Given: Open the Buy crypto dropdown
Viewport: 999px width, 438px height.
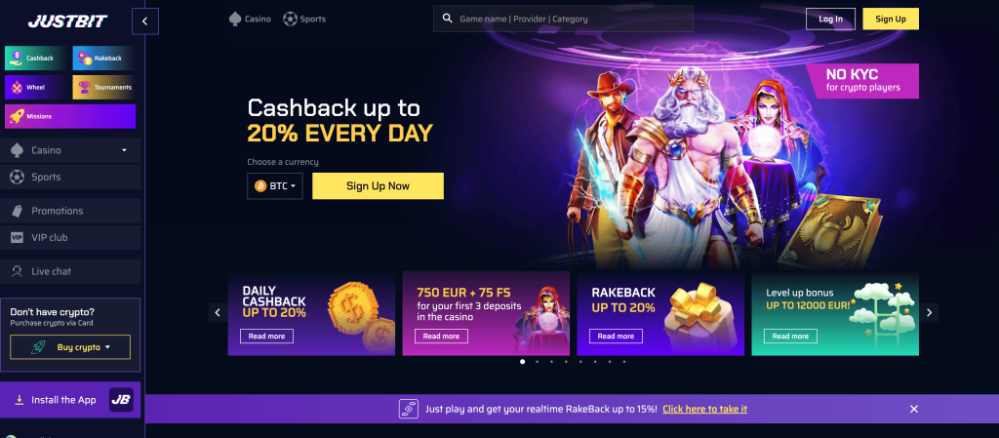Looking at the screenshot, I should point(70,347).
